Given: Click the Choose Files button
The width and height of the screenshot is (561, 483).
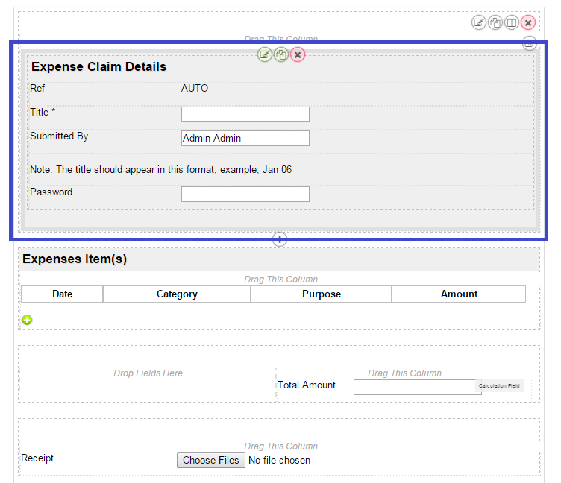Looking at the screenshot, I should 211,460.
